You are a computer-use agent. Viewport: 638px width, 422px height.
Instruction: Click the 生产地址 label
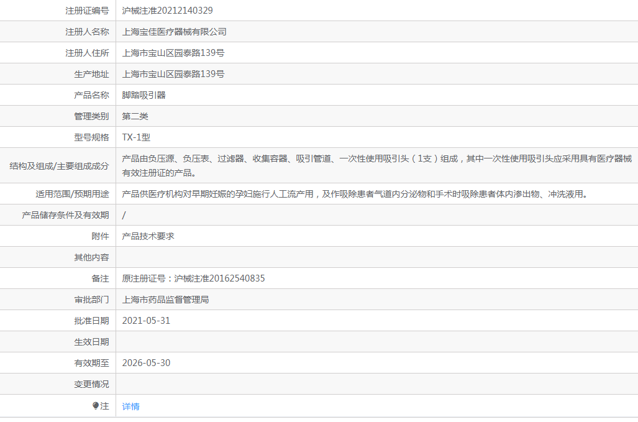[x=91, y=74]
